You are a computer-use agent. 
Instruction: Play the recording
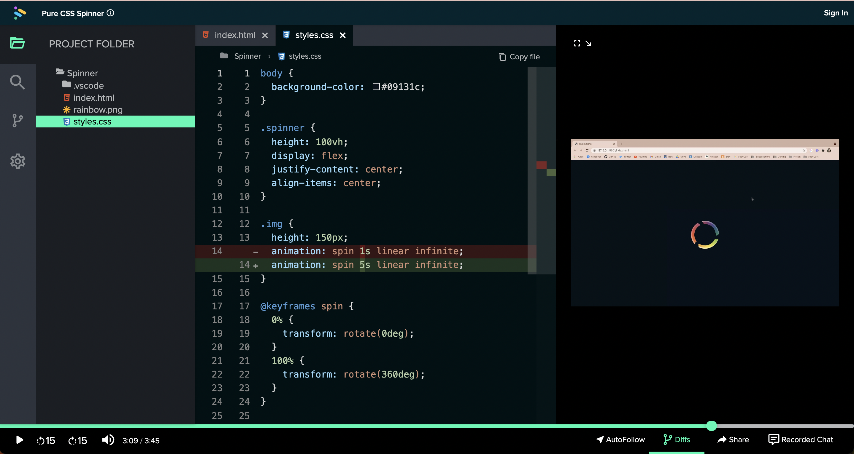[20, 440]
